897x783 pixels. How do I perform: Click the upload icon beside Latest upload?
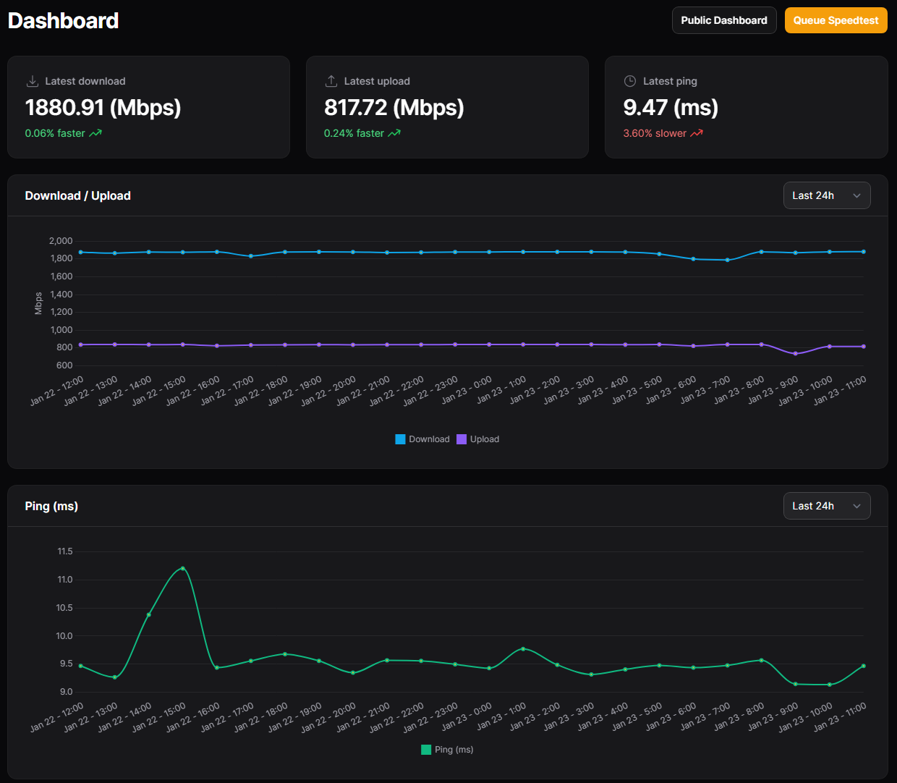coord(331,81)
